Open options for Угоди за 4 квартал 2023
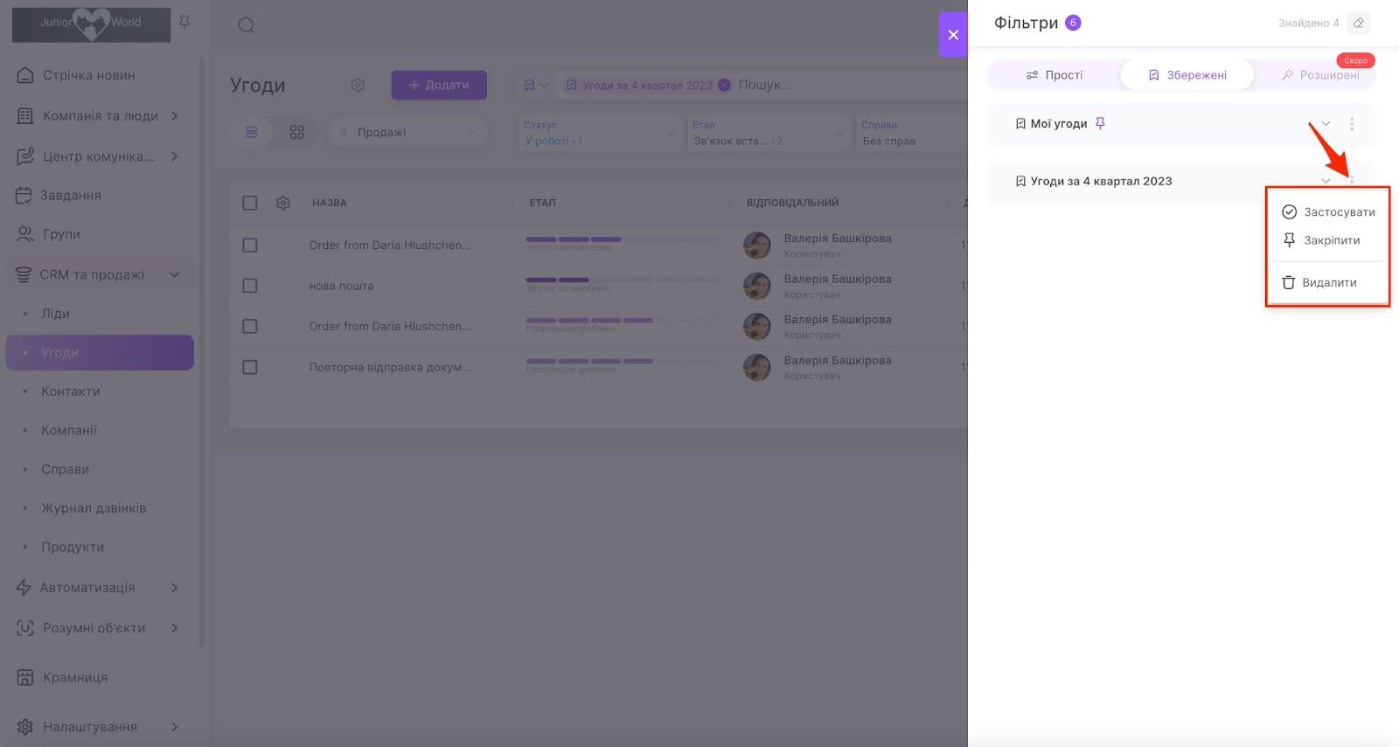 point(1352,181)
